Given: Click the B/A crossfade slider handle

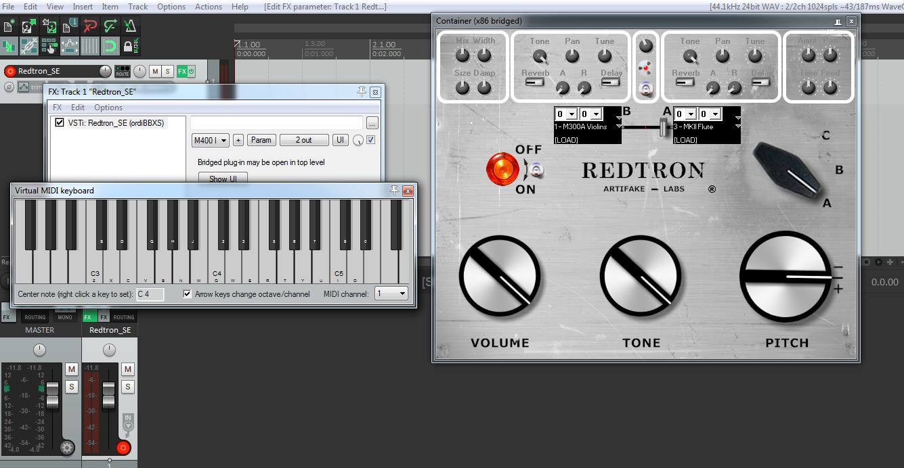Looking at the screenshot, I should (664, 127).
